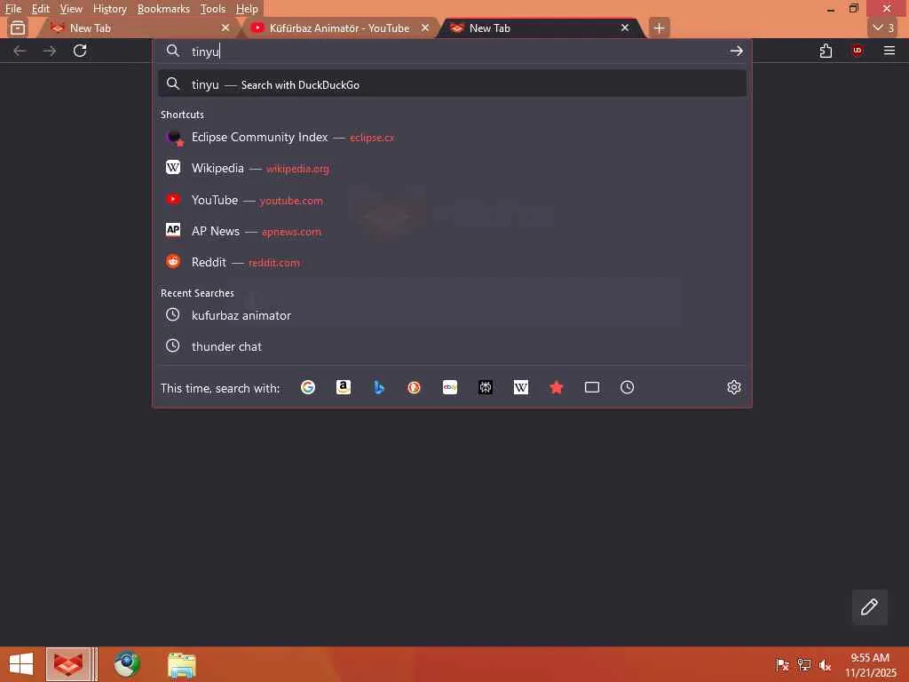Open Eclipse Community Index shortcut

click(x=452, y=138)
